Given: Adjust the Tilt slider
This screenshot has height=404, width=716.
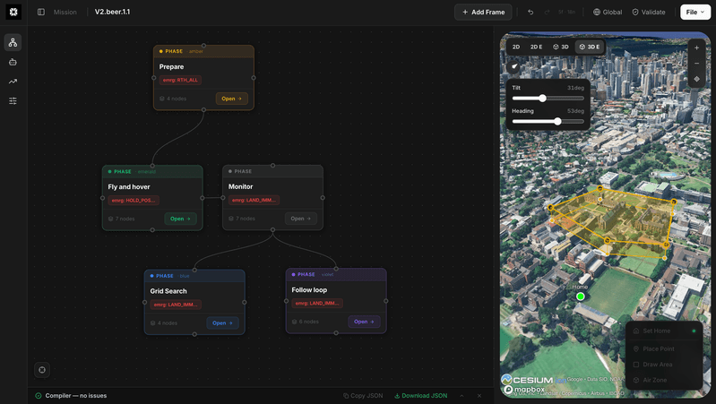Looking at the screenshot, I should tap(548, 99).
